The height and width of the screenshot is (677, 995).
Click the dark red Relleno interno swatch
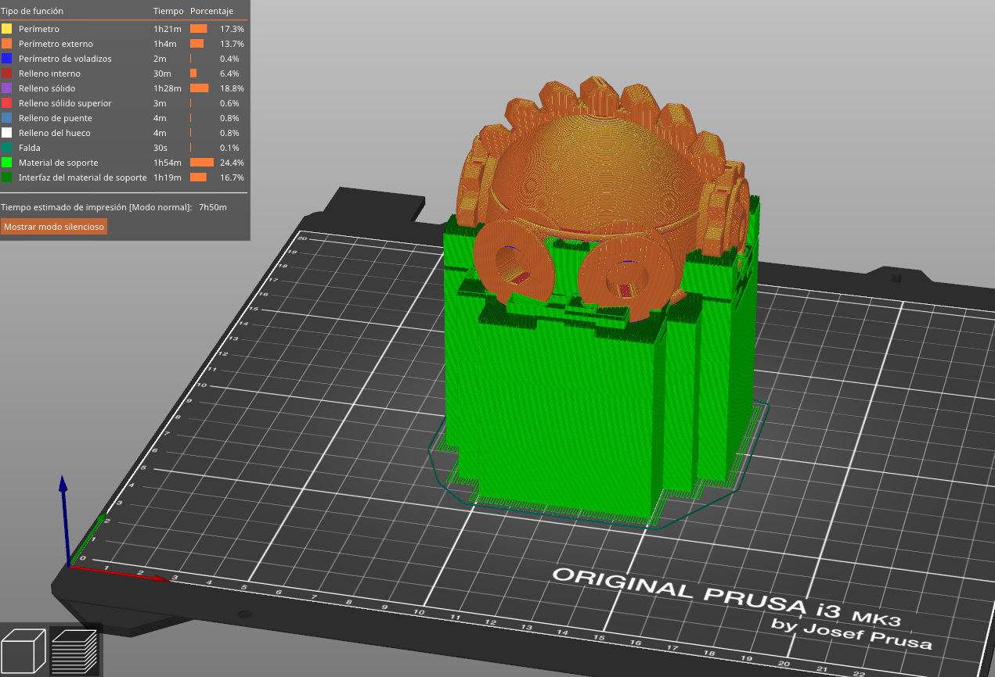point(6,73)
